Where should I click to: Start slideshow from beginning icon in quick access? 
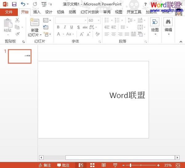click(44, 4)
